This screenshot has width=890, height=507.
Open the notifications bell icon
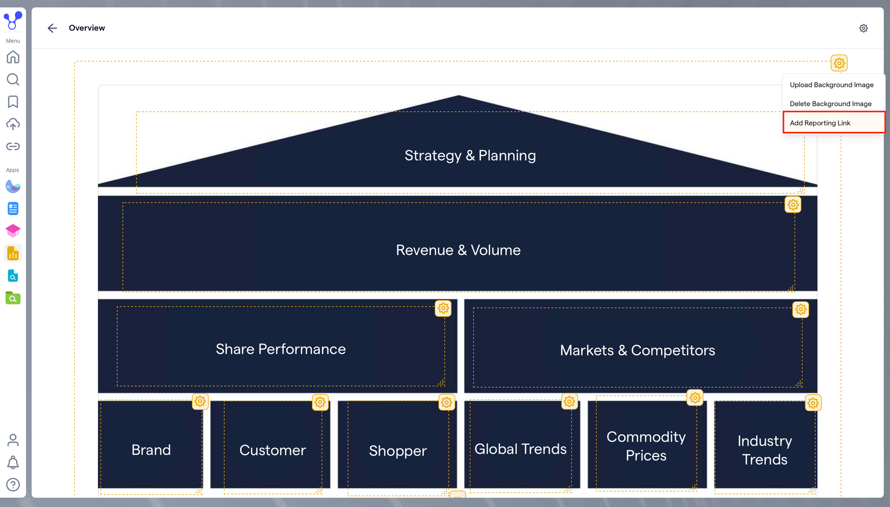(x=13, y=462)
